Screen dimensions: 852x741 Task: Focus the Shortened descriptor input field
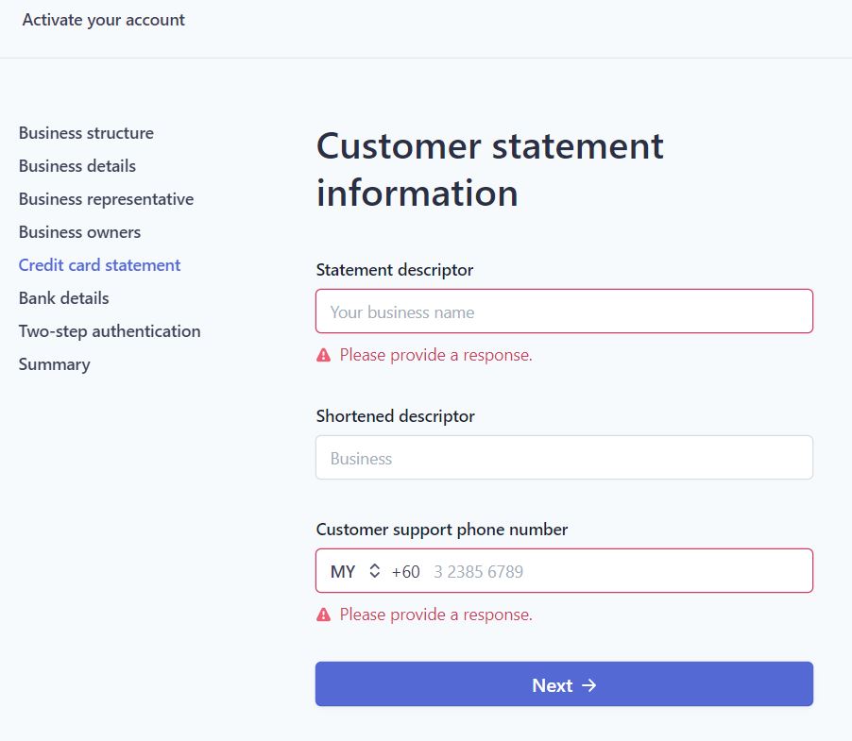[x=564, y=458]
